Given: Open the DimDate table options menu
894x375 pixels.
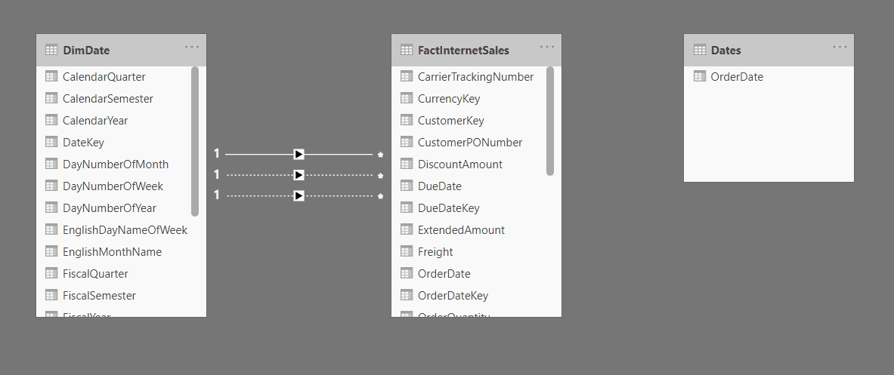Looking at the screenshot, I should [192, 48].
